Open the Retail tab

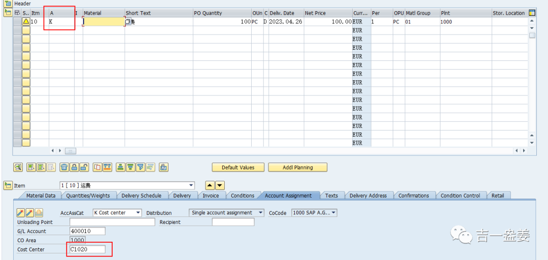coord(498,196)
